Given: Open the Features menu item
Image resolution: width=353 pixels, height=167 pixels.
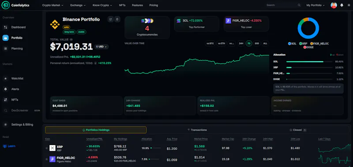Looking at the screenshot, I should pos(137,5).
